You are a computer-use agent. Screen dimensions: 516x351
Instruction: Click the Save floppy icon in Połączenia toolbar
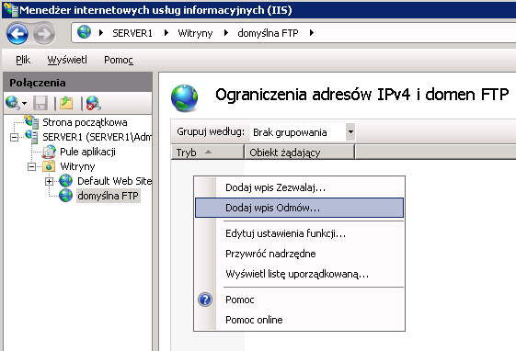[40, 103]
